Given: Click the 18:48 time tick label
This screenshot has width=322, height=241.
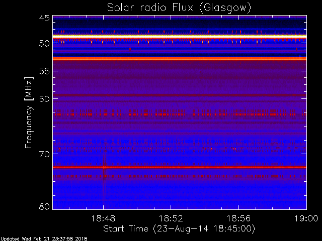Looking at the screenshot, I should (103, 219).
